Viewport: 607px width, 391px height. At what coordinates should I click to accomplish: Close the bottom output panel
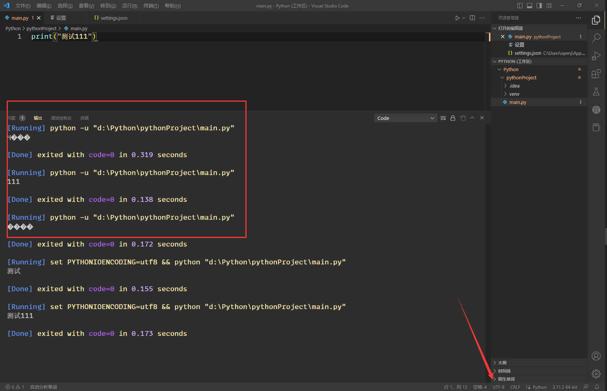(482, 118)
